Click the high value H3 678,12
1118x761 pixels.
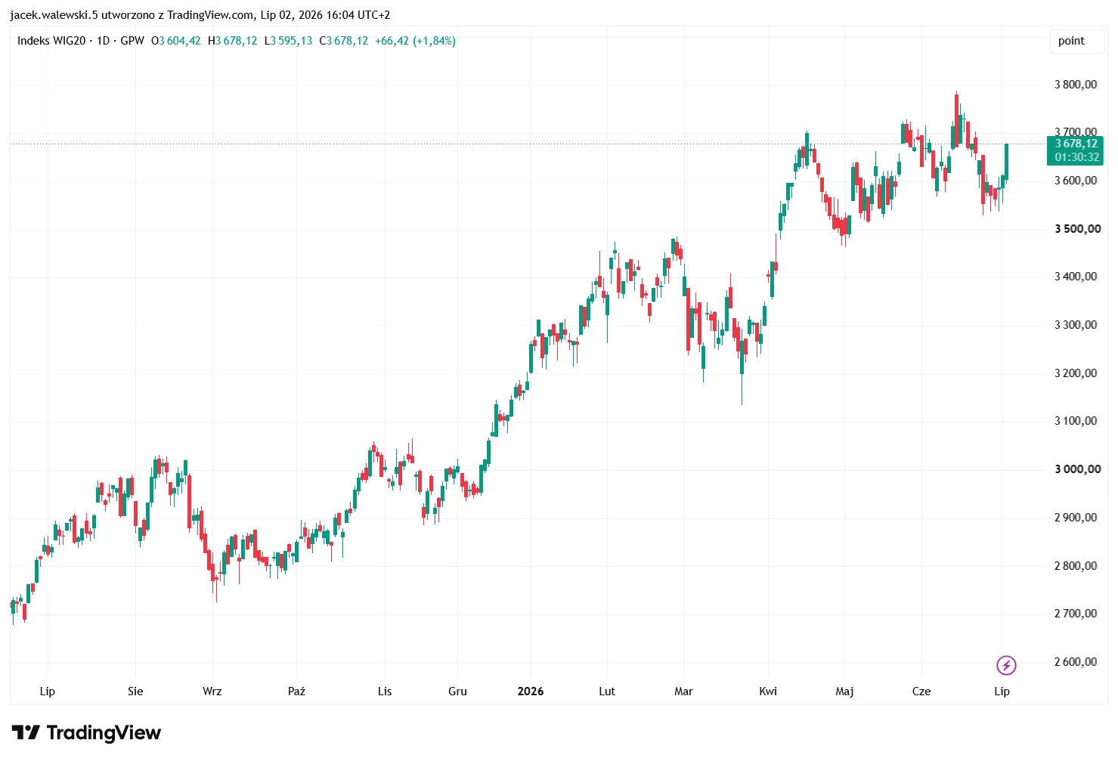(x=233, y=41)
